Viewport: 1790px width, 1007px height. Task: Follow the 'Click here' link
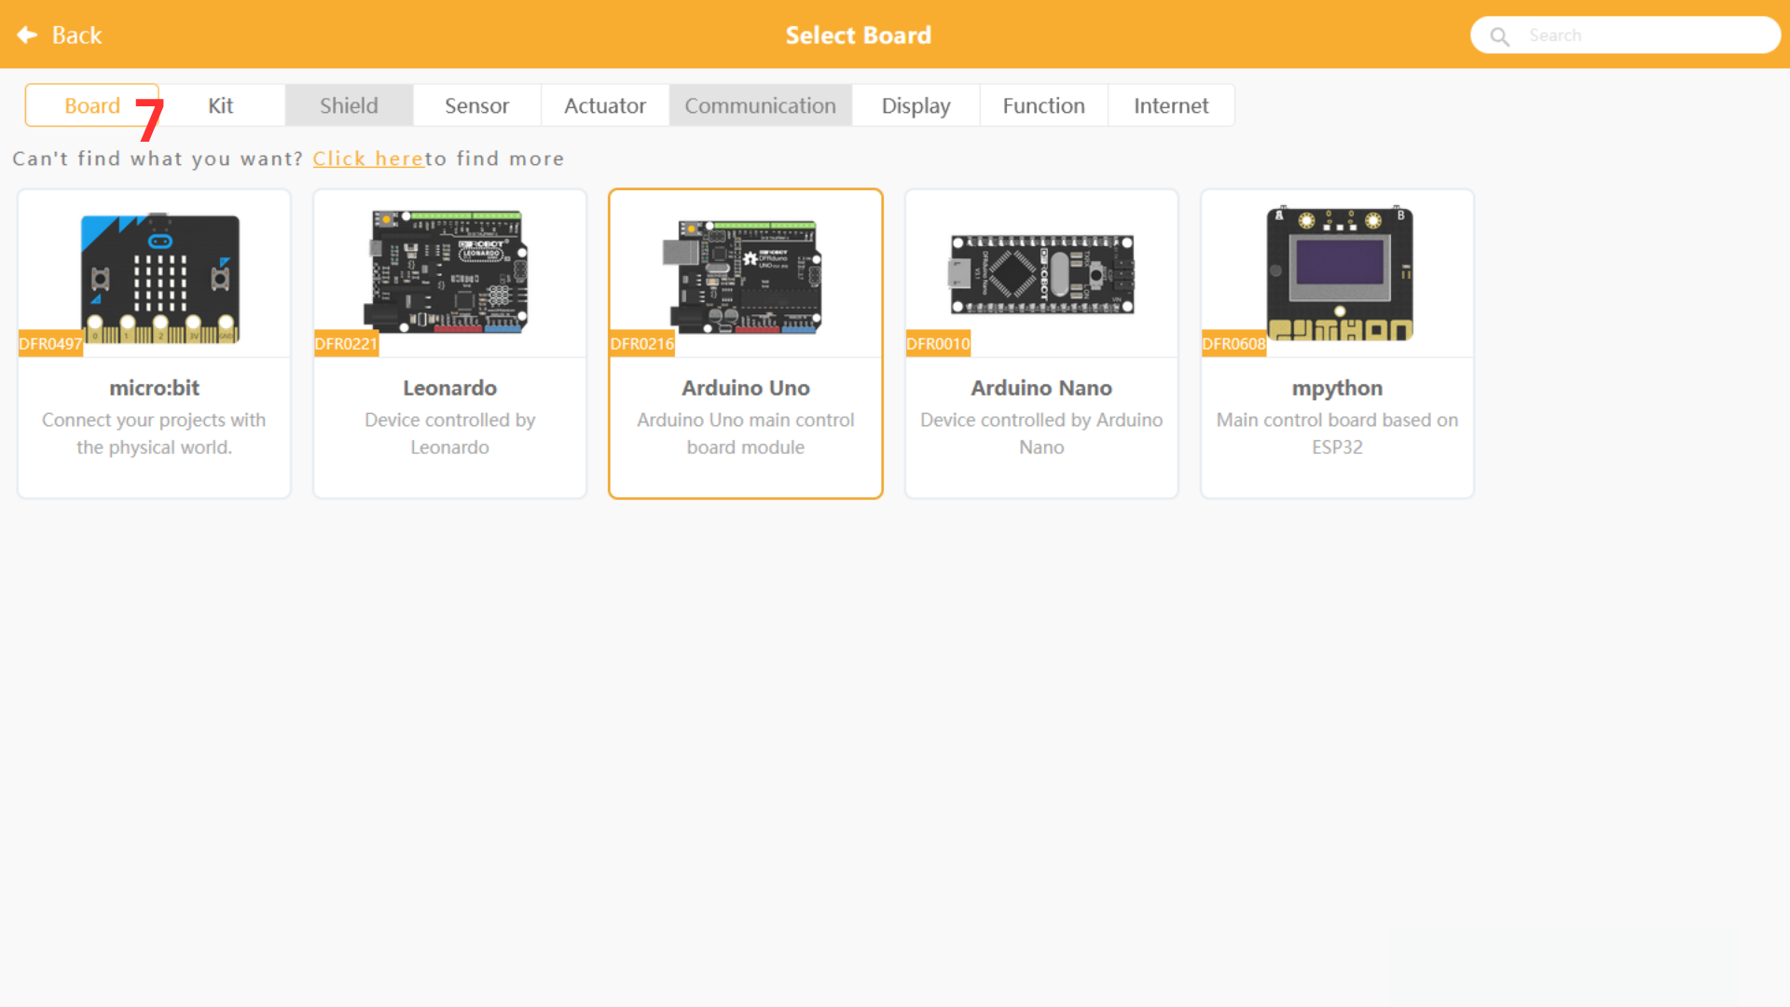[368, 159]
